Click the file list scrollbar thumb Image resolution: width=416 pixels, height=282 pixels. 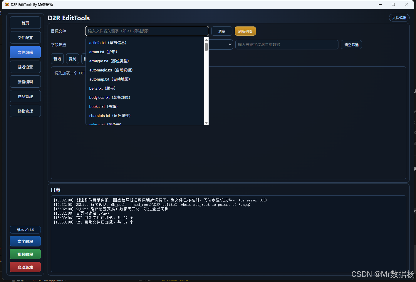pyautogui.click(x=206, y=47)
